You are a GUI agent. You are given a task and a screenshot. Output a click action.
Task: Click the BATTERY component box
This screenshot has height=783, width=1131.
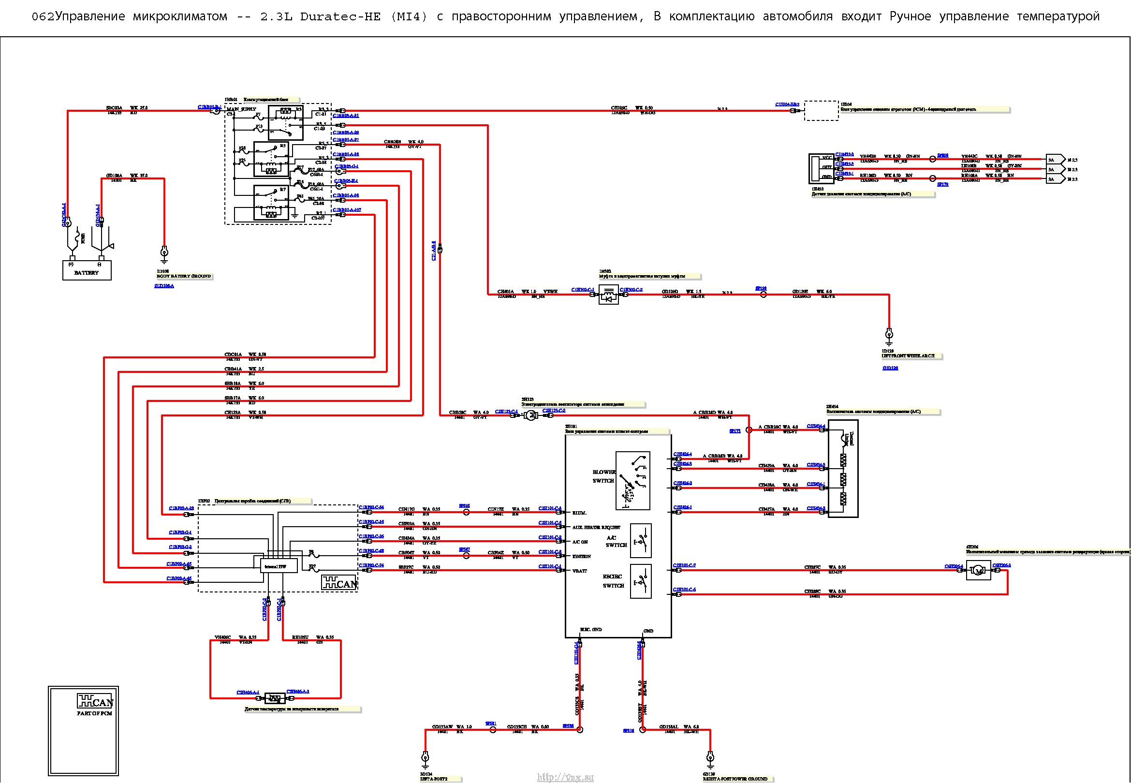click(x=87, y=270)
